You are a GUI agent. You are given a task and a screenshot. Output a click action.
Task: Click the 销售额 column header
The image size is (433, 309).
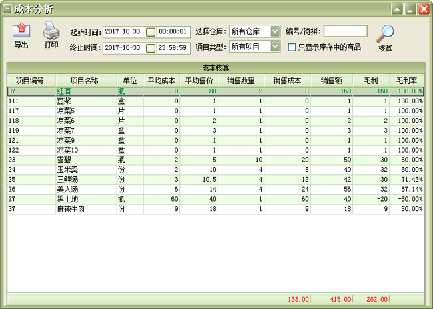coord(331,81)
